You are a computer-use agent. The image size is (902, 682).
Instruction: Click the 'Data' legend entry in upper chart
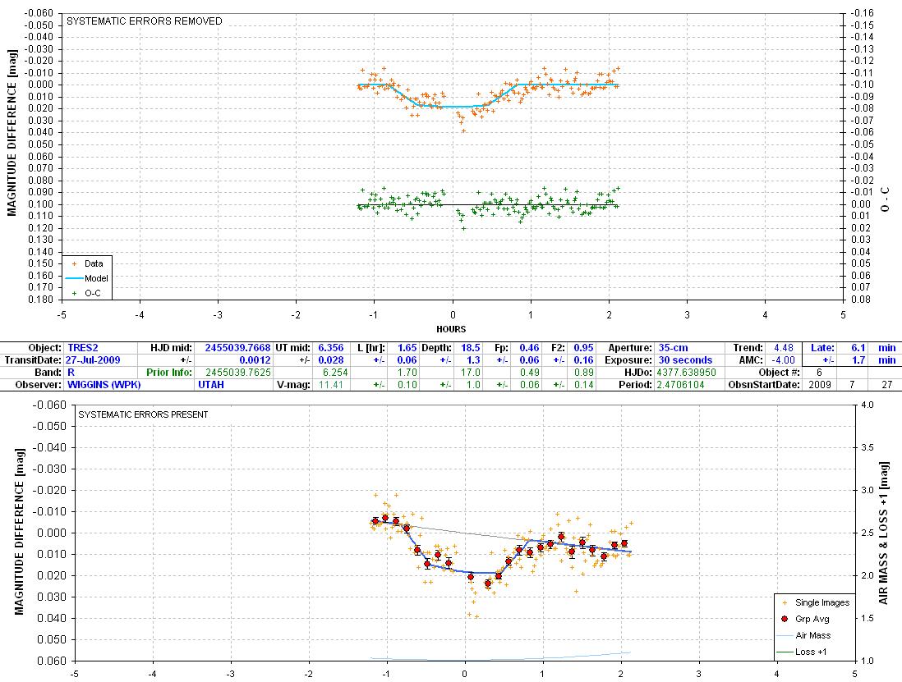pos(87,263)
